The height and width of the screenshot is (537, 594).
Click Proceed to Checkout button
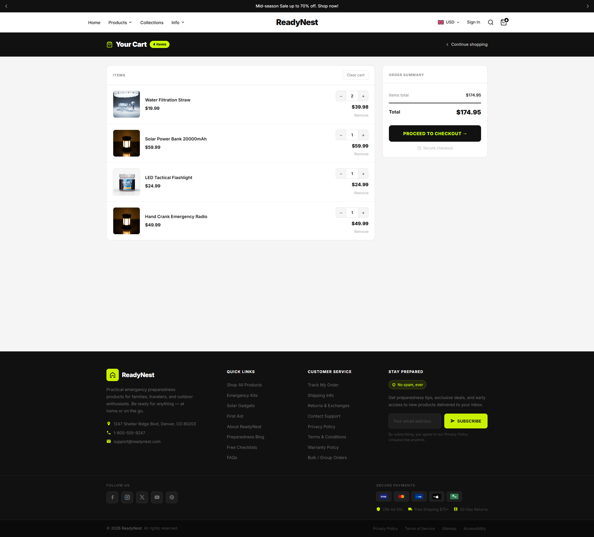click(x=435, y=134)
